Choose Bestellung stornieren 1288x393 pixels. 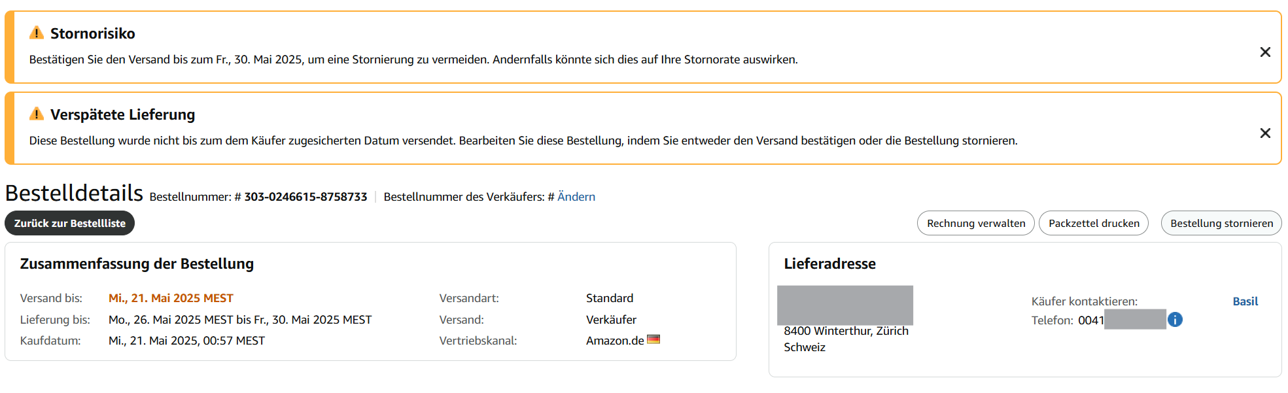coord(1221,223)
